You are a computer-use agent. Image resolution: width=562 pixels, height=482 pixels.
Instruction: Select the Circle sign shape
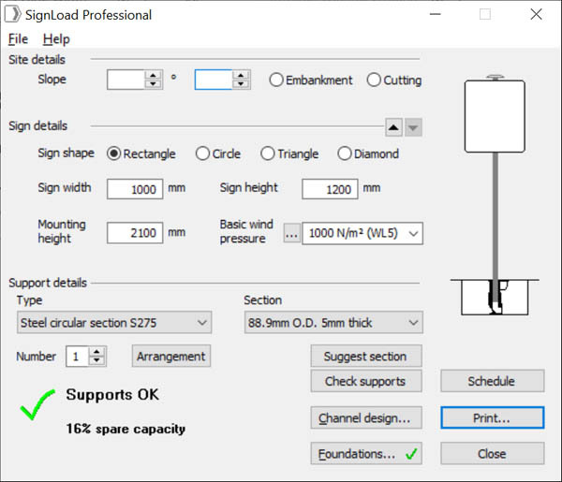click(x=203, y=154)
